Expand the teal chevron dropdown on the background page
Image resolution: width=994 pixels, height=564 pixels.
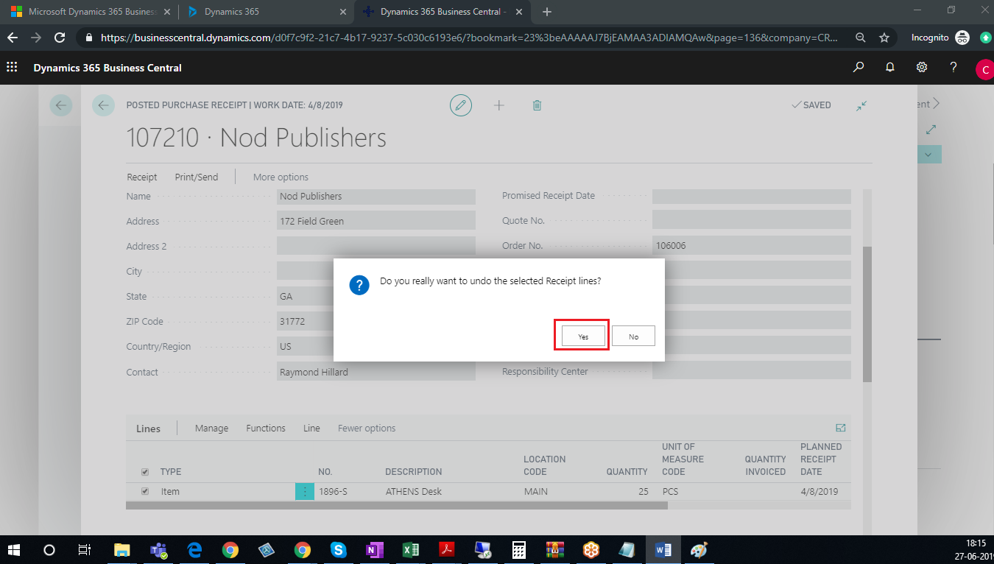coord(928,154)
